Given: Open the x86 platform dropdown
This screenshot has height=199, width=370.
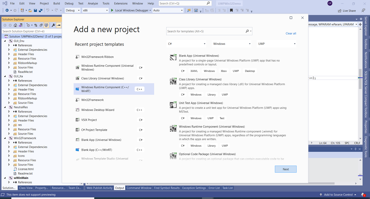Looking at the screenshot, I should click(x=95, y=10).
